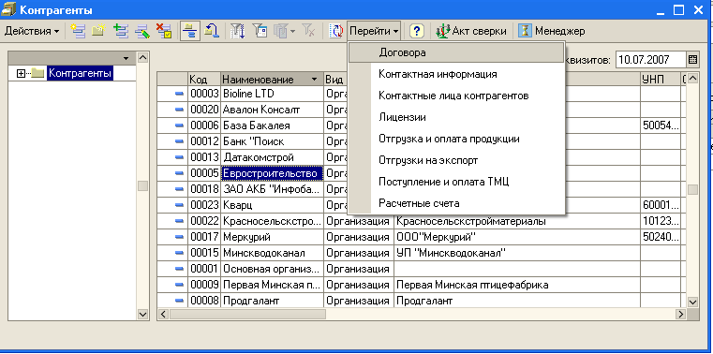Click Filter by current column value icon
Screen dimensions: 713x354
(260, 31)
